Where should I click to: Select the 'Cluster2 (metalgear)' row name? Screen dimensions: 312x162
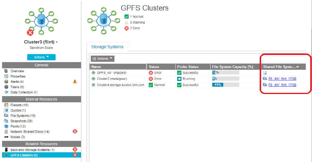click(112, 79)
